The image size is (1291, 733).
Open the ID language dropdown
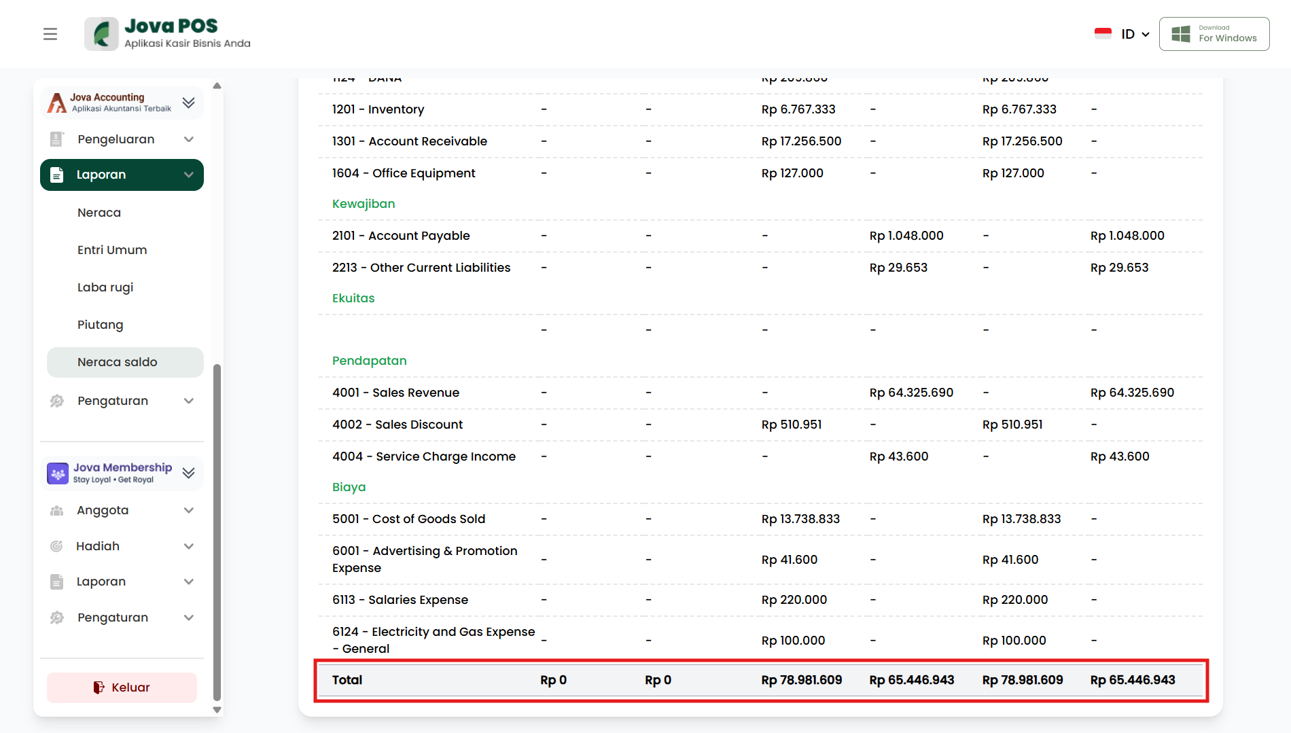click(1135, 34)
